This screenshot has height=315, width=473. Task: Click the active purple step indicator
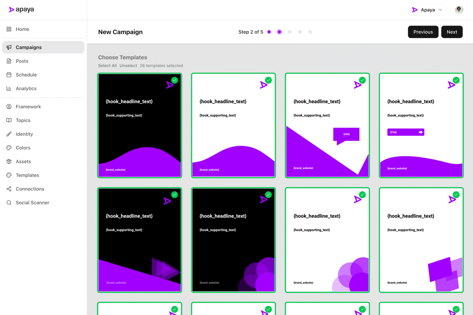coord(279,32)
